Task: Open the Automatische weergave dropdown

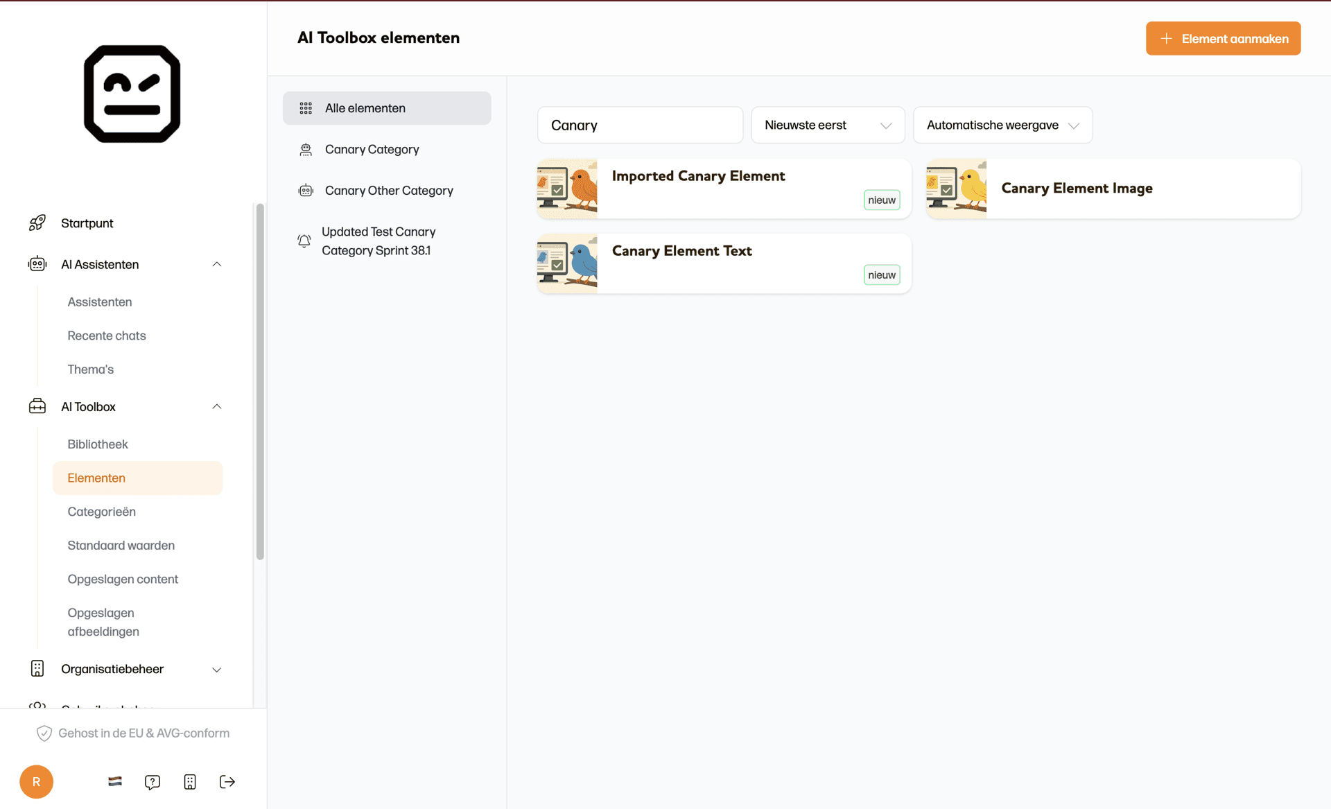Action: tap(1002, 125)
